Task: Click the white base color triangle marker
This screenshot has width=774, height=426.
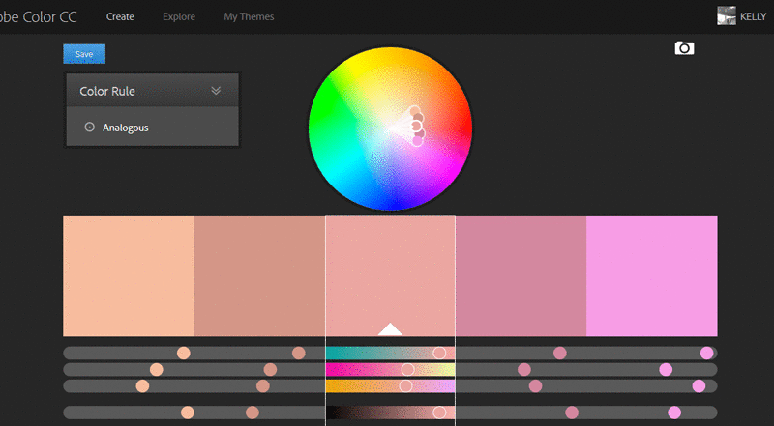Action: [390, 329]
